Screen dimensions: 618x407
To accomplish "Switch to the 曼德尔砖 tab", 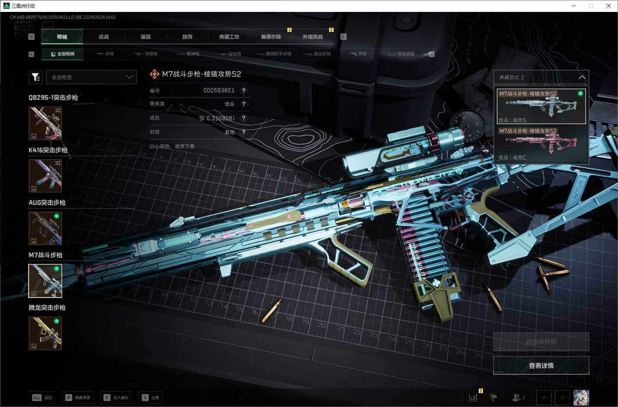I will (271, 37).
